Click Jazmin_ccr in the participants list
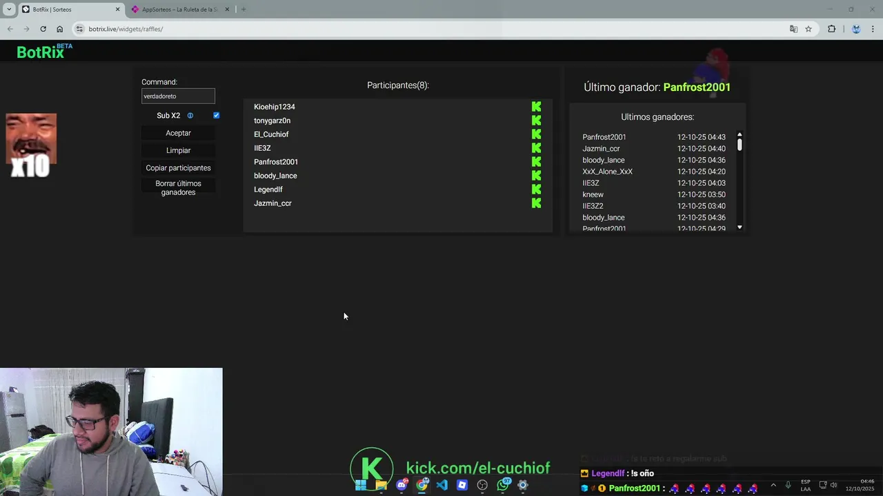883x496 pixels. point(272,203)
